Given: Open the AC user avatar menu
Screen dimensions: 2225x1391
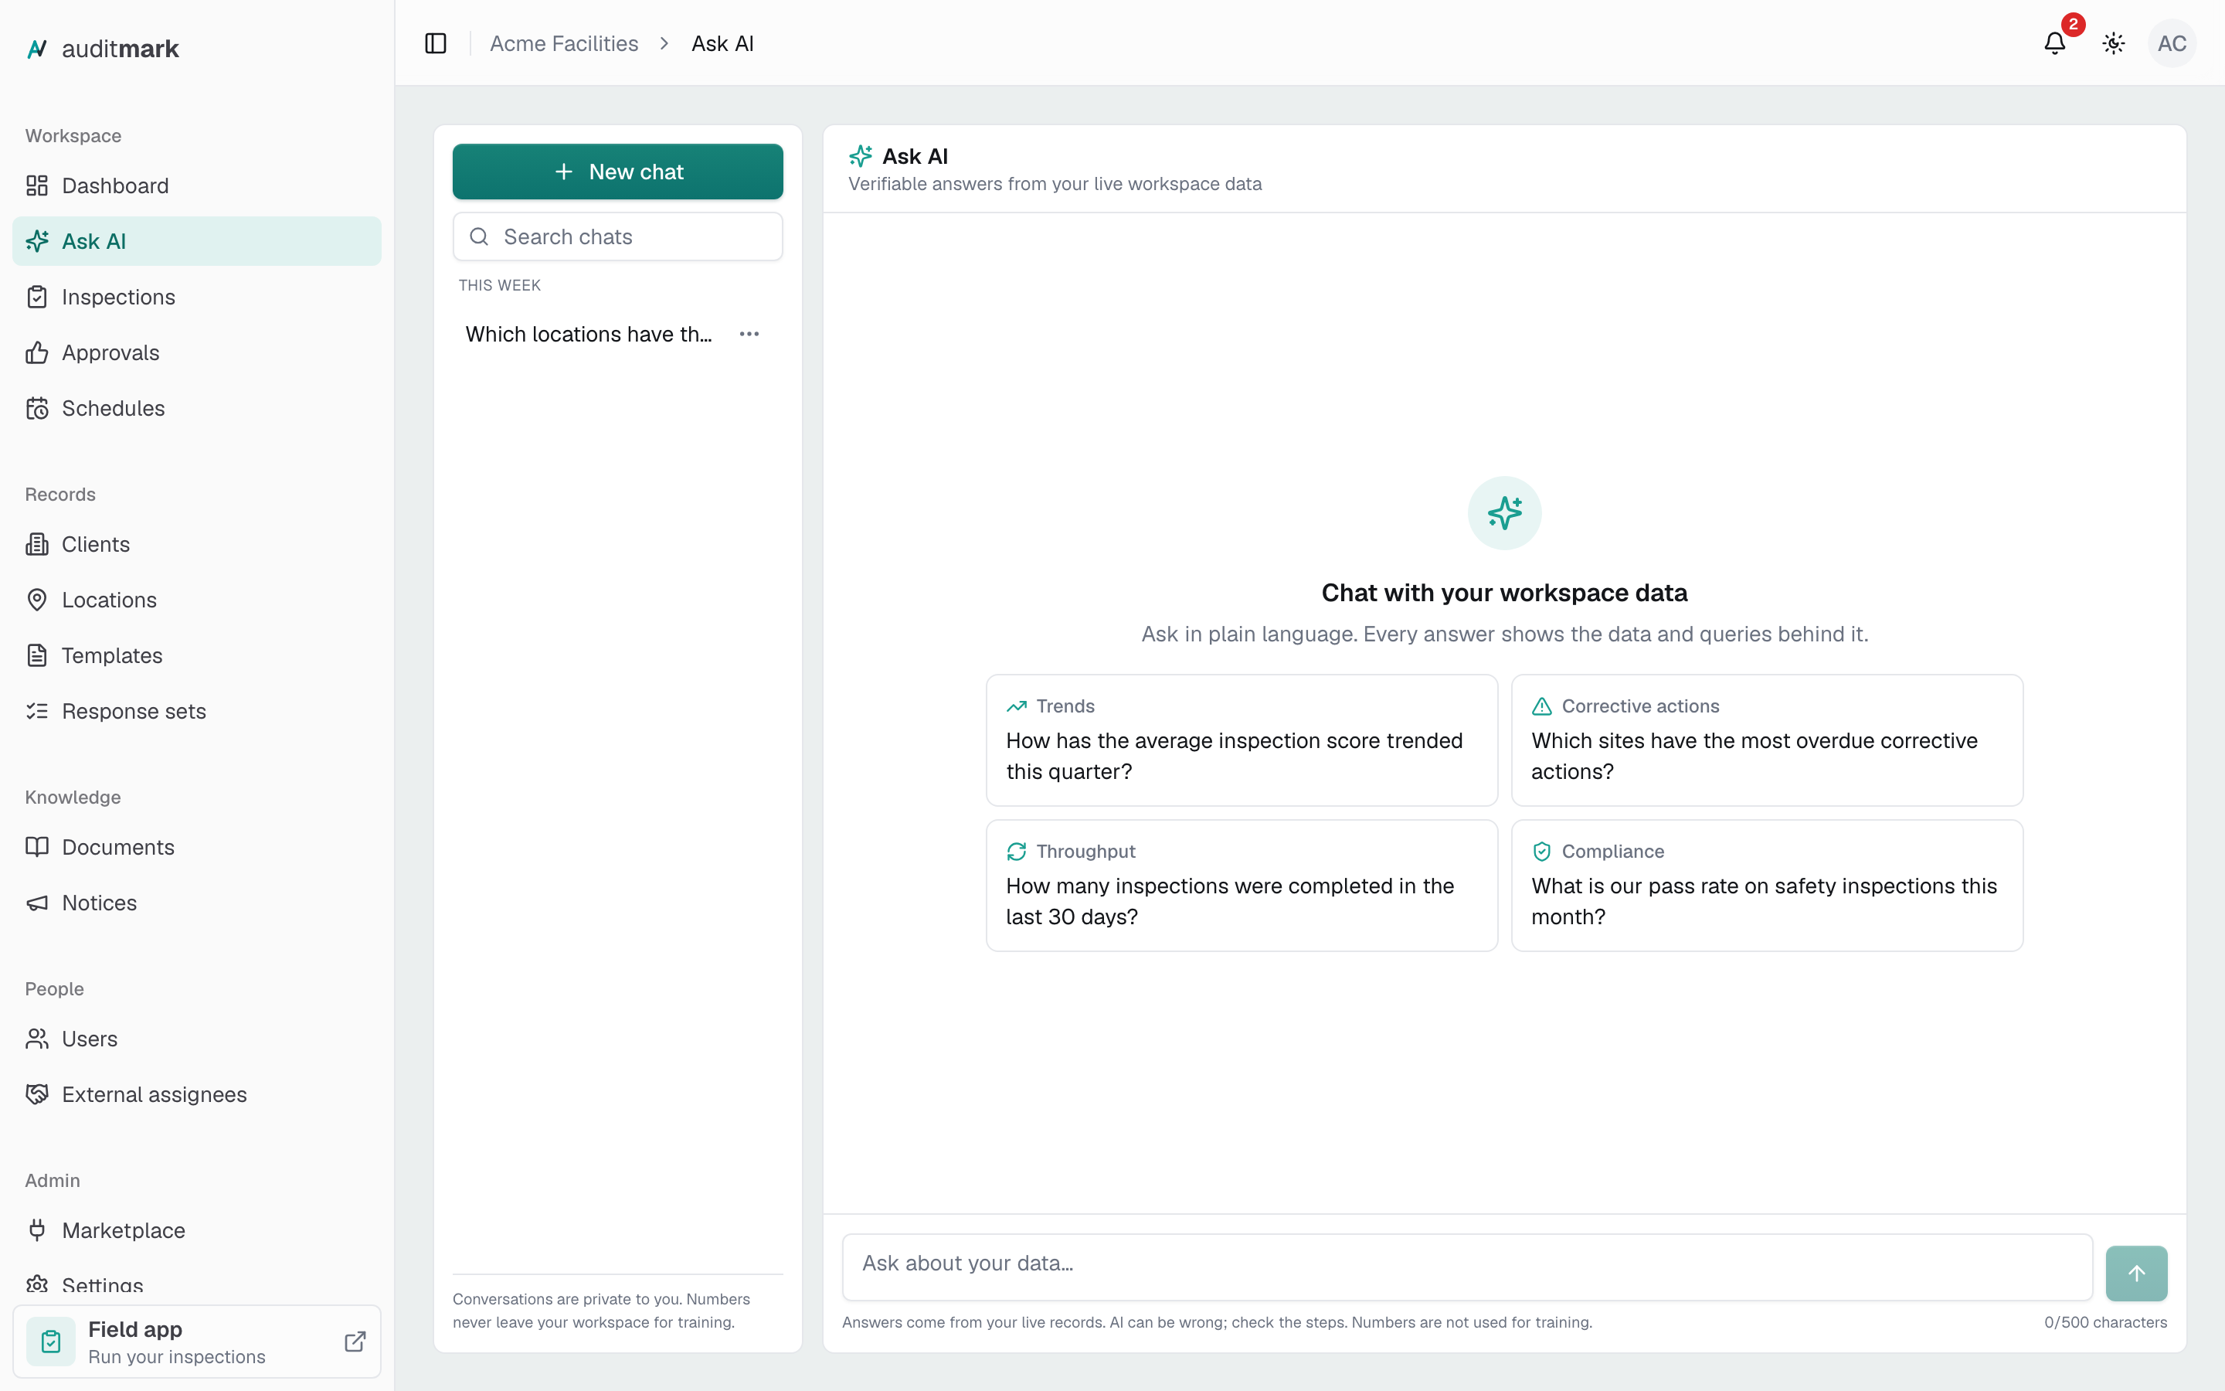Looking at the screenshot, I should click(2172, 43).
